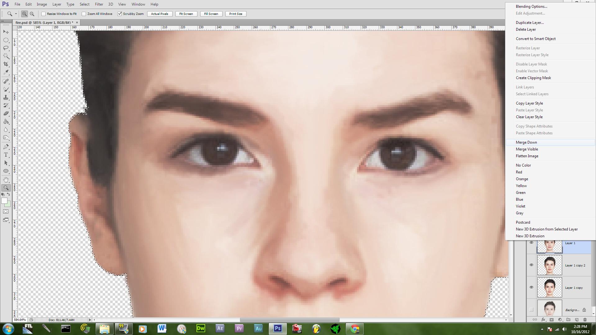Select the Brush tool
The height and width of the screenshot is (335, 596).
point(6,89)
